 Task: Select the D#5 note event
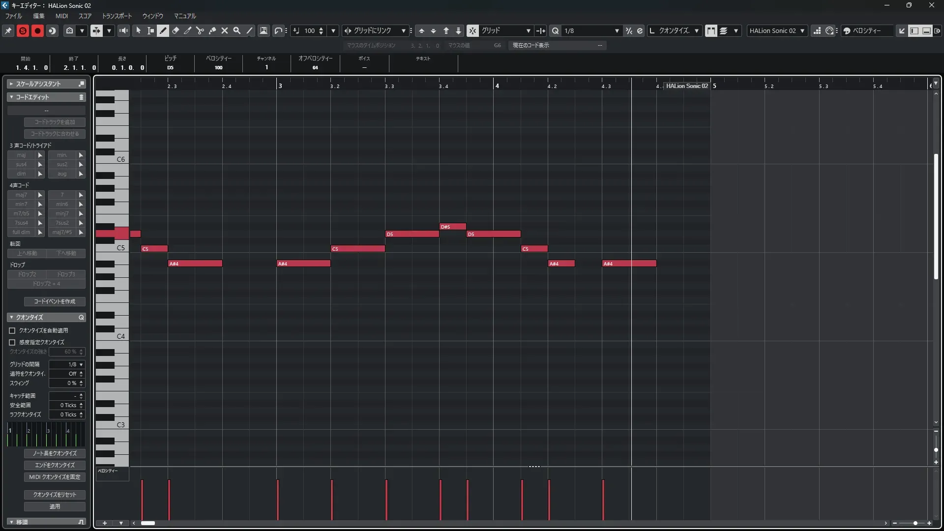click(x=452, y=227)
